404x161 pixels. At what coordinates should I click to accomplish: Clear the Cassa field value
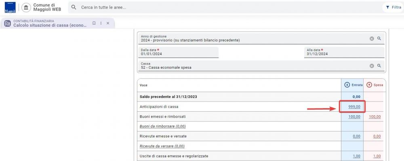[372, 66]
